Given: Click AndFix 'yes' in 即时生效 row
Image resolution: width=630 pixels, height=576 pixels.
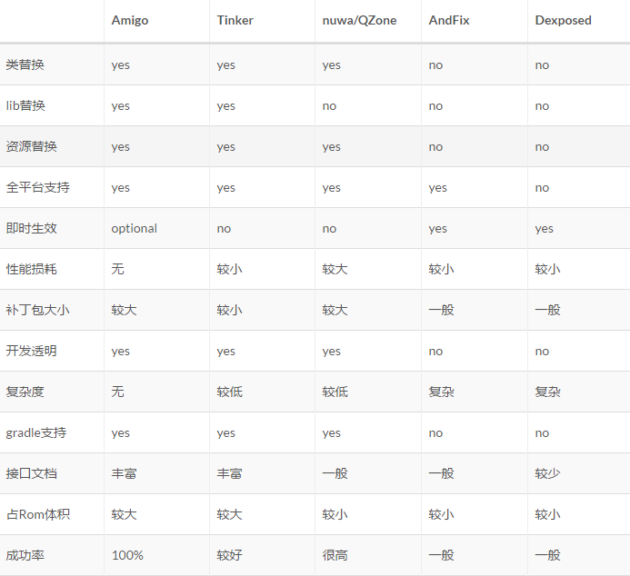Looking at the screenshot, I should click(x=437, y=229).
